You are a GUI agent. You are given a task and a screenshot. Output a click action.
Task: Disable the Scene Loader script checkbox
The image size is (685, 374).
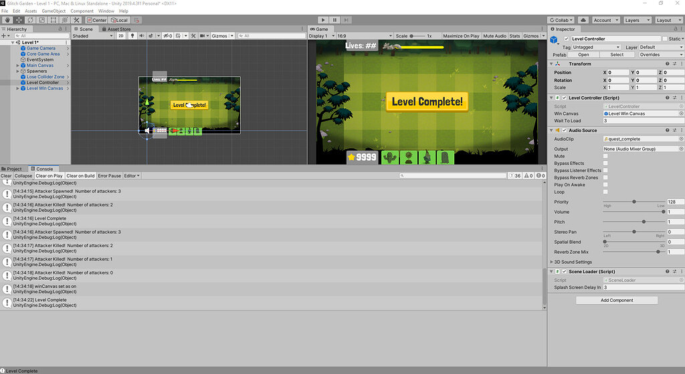click(x=565, y=272)
